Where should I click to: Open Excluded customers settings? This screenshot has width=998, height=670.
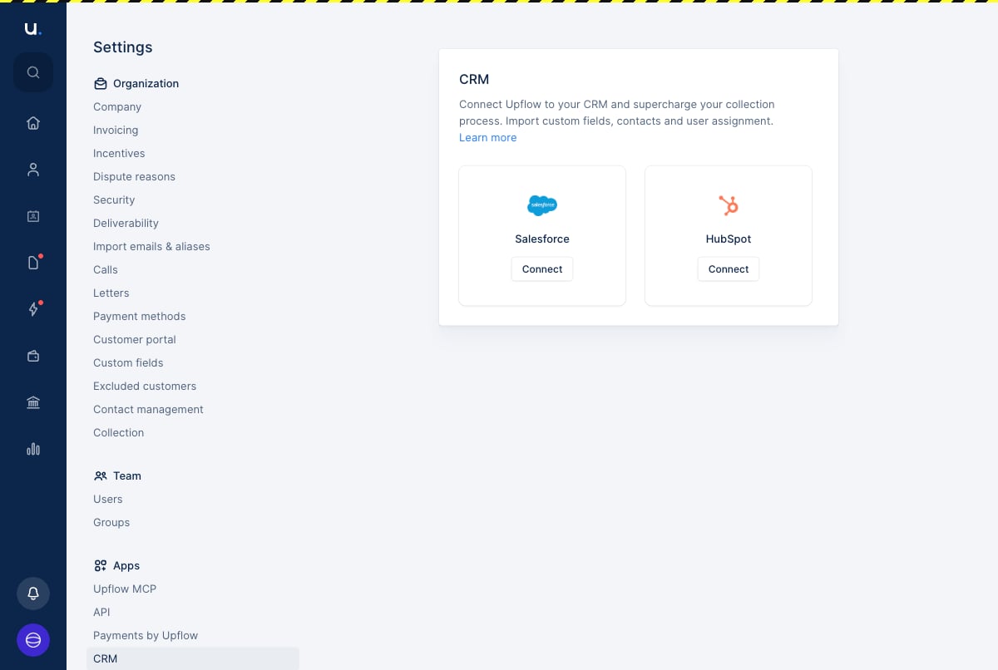coord(145,386)
